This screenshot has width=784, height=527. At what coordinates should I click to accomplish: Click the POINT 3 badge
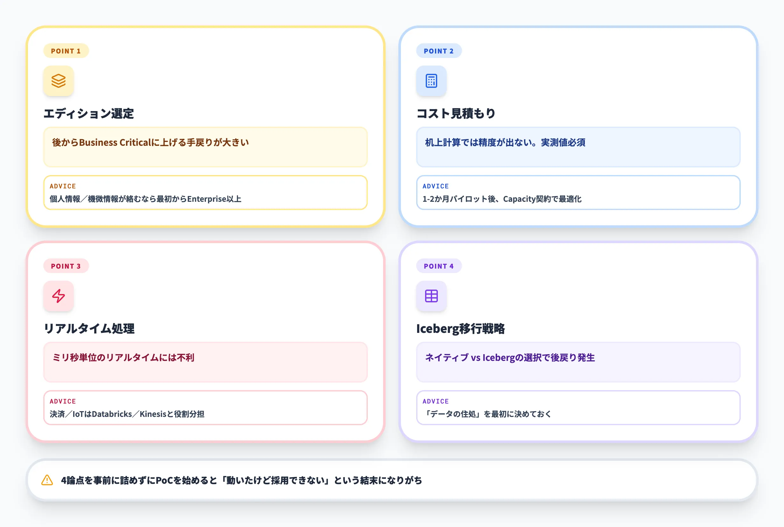click(66, 266)
